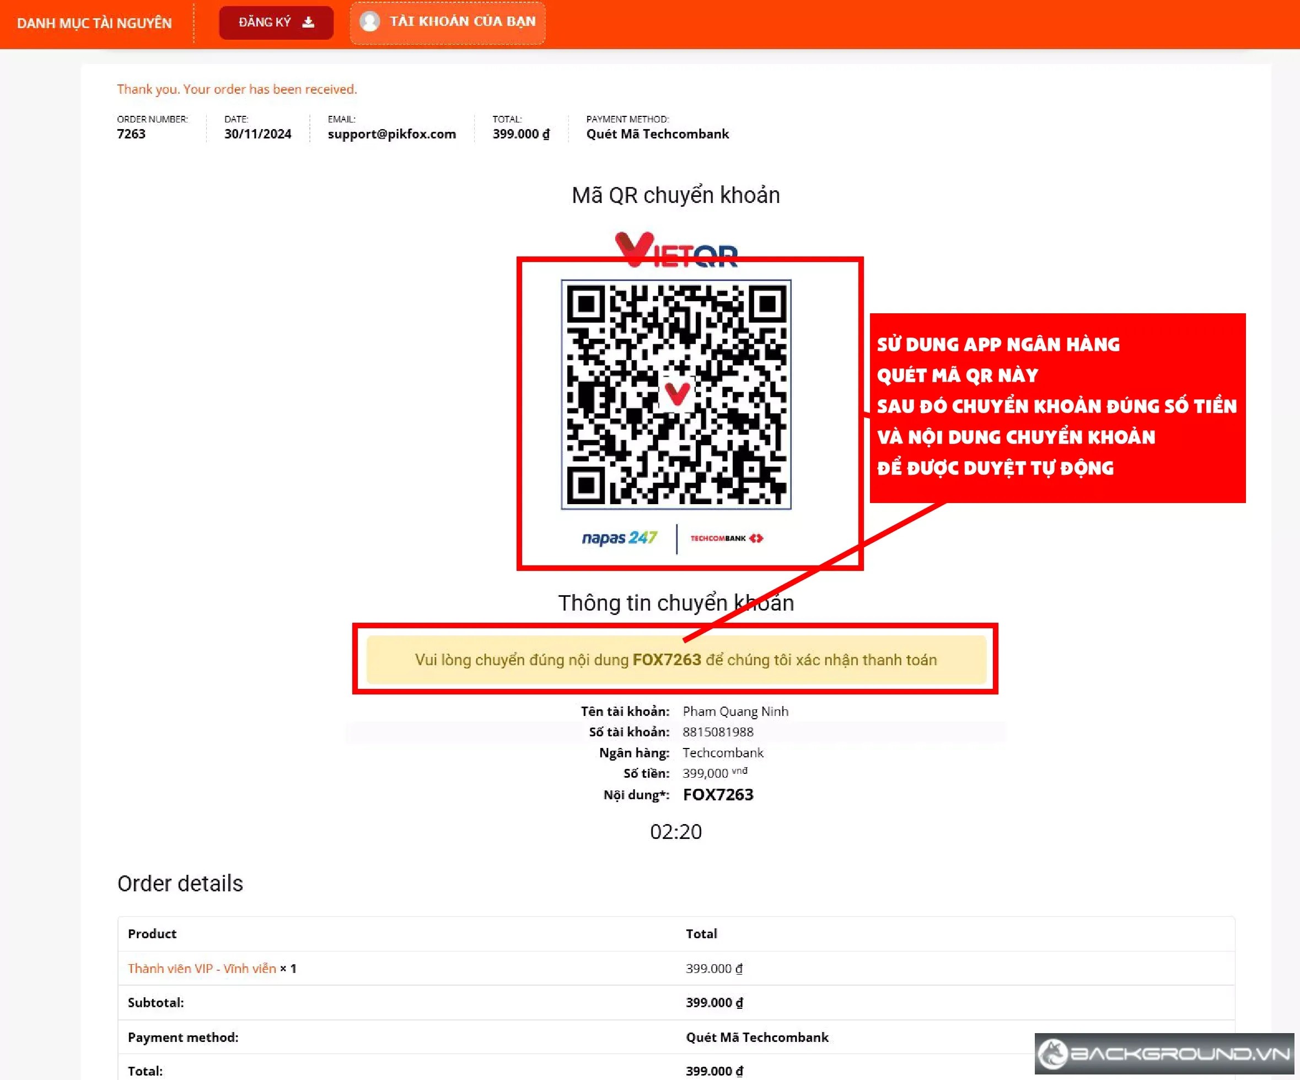Open the DANH MỤC TÀI NGUYÊN menu
Image resolution: width=1300 pixels, height=1080 pixels.
tap(94, 23)
